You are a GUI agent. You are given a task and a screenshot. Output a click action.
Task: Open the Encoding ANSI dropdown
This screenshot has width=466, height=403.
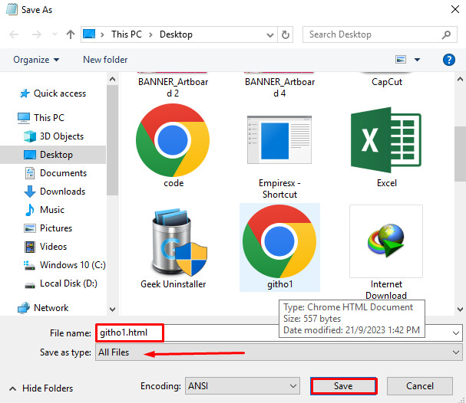pos(243,385)
